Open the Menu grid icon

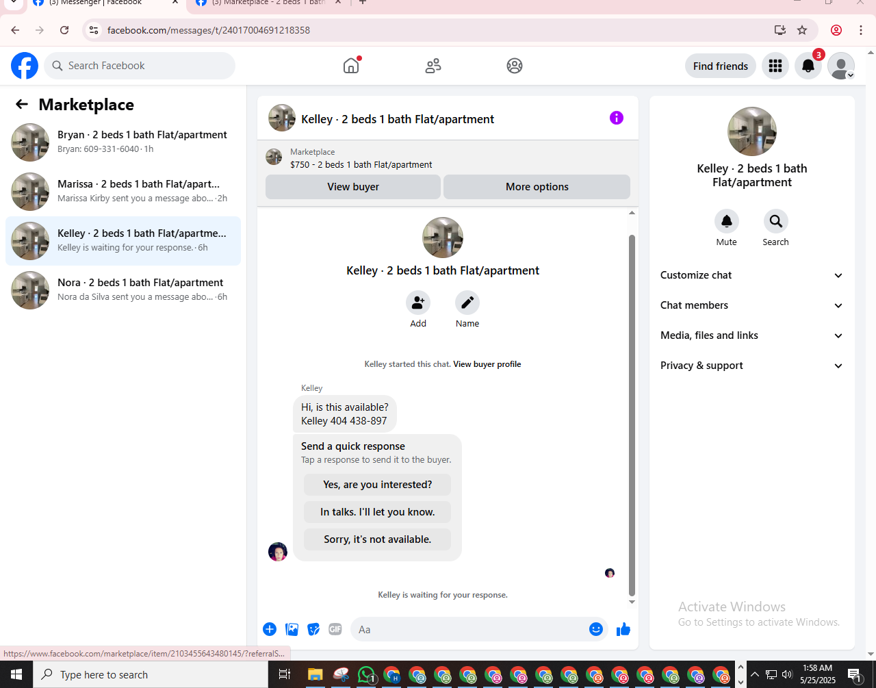coord(775,66)
